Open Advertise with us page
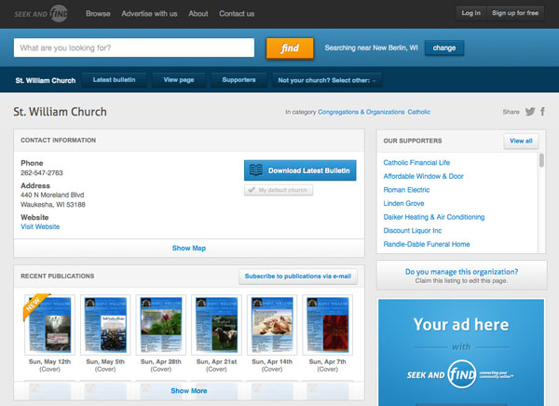 coord(149,14)
